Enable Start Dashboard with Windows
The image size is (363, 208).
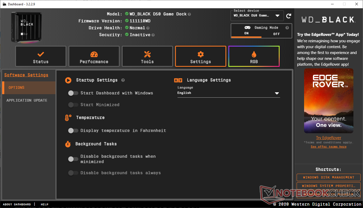[x=73, y=93]
